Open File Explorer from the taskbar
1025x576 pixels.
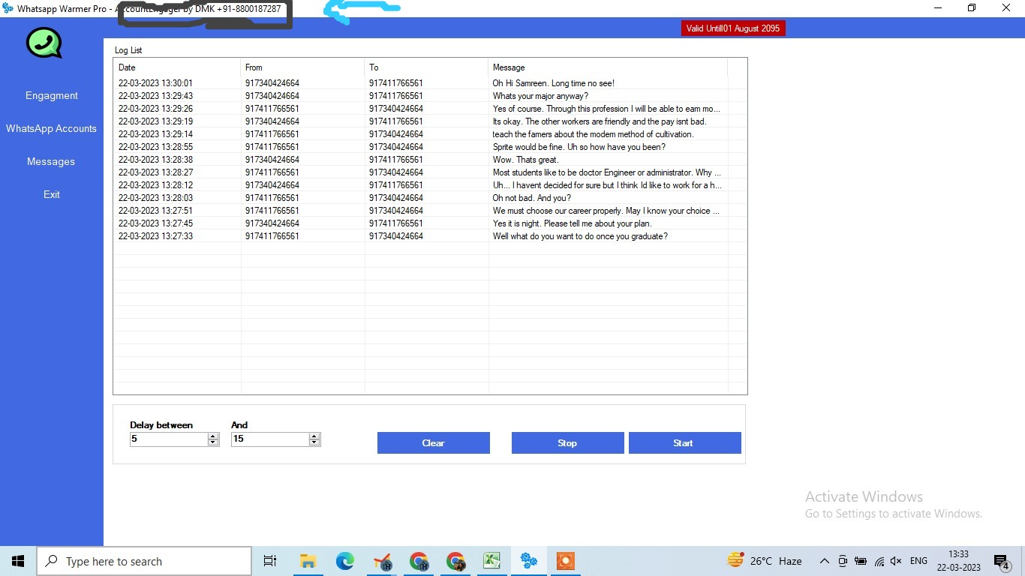[x=308, y=561]
